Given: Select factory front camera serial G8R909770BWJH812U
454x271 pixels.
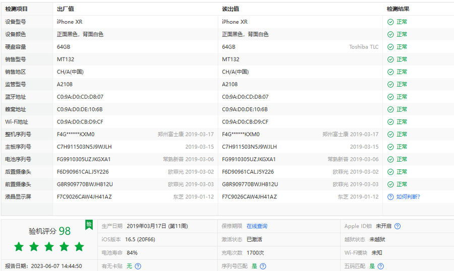Looking at the screenshot, I should [x=85, y=184].
